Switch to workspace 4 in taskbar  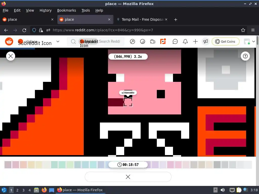pyautogui.click(x=30, y=190)
